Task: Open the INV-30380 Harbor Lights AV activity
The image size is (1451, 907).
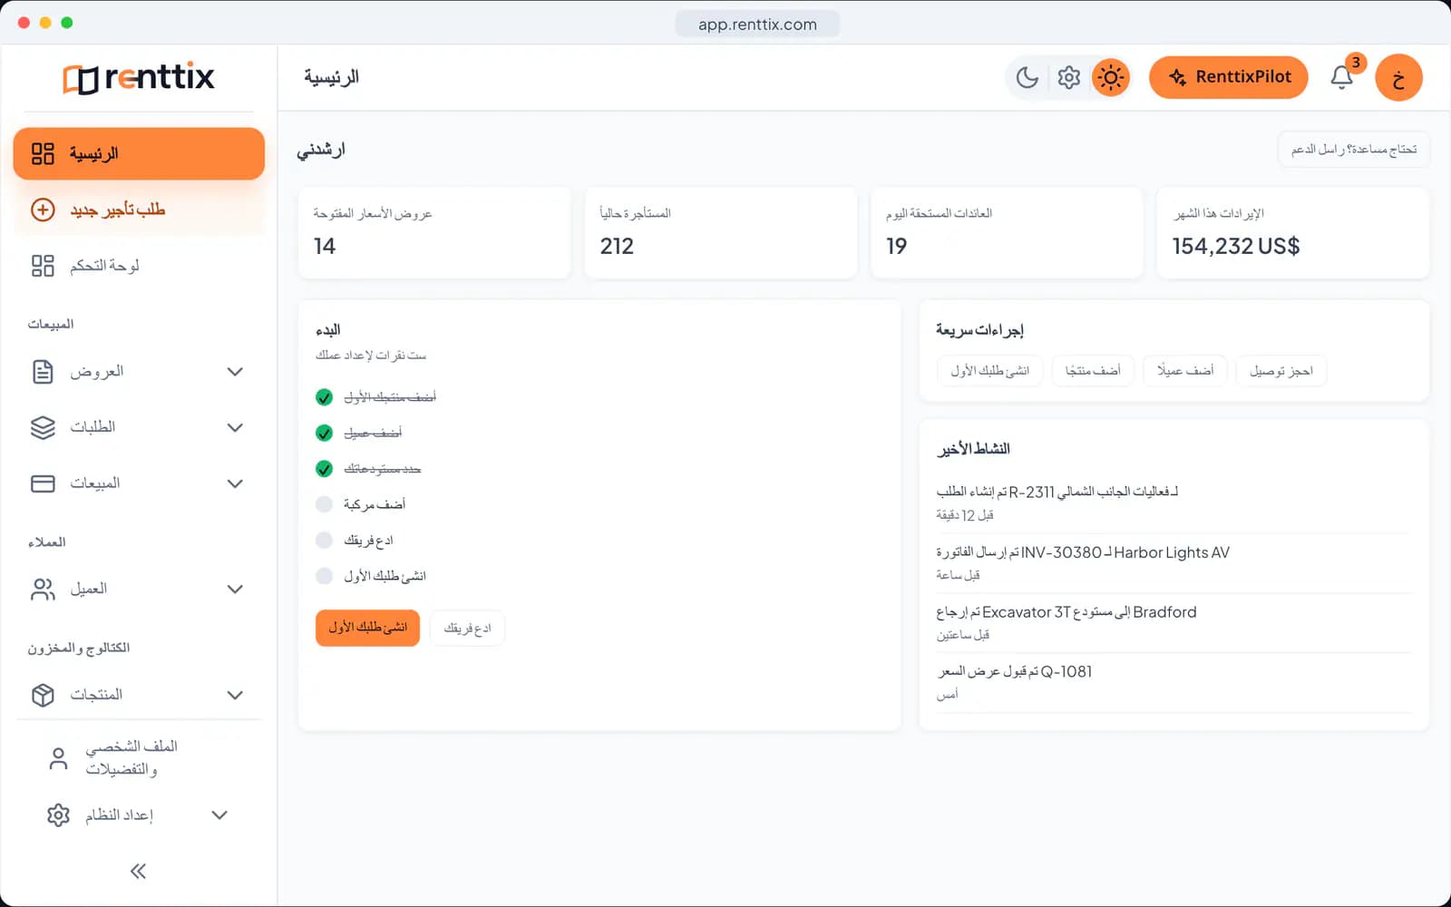Action: coord(1174,563)
